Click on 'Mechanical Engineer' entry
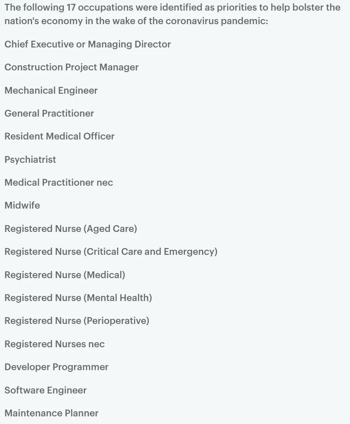Screen dimensions: 350x424 (x=51, y=90)
